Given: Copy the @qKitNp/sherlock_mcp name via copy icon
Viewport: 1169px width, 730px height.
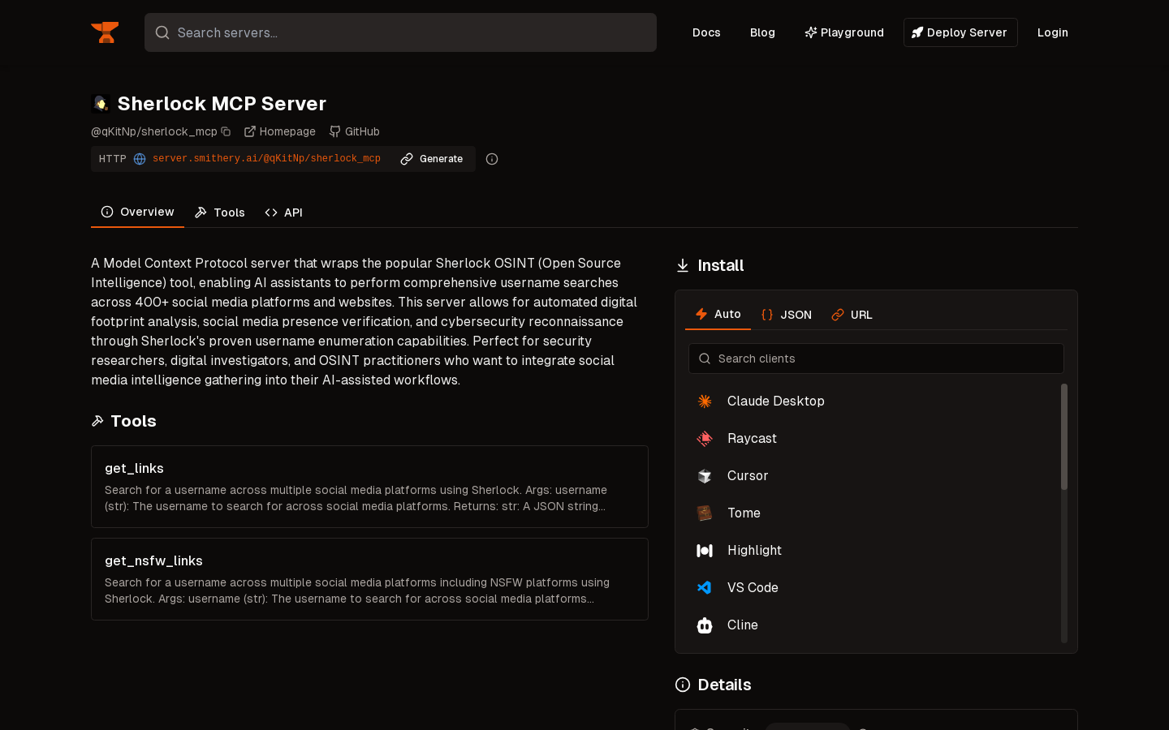Looking at the screenshot, I should point(226,131).
